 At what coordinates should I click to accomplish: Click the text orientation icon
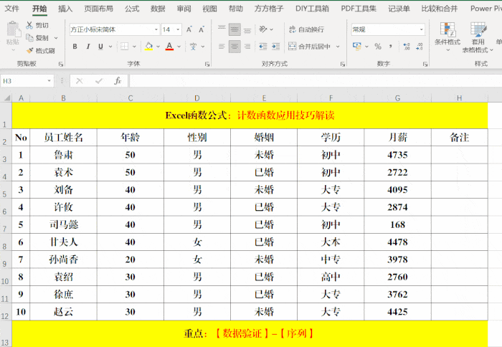point(263,29)
